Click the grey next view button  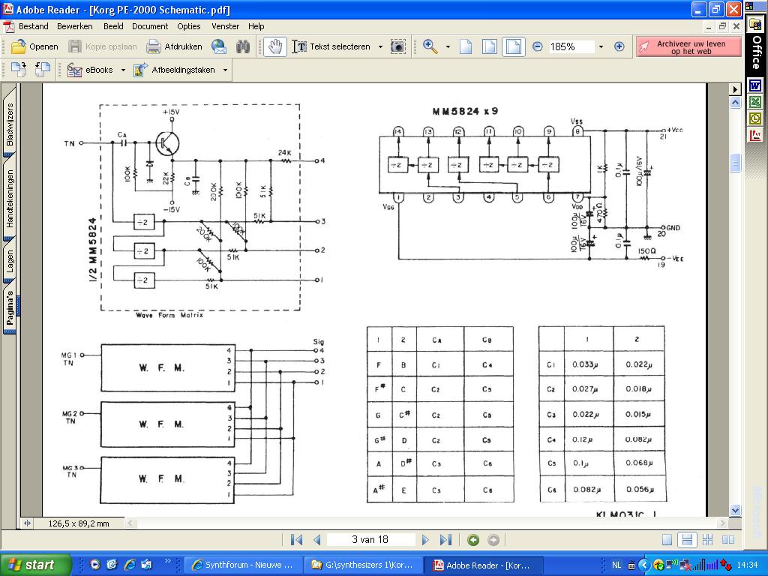click(x=493, y=540)
